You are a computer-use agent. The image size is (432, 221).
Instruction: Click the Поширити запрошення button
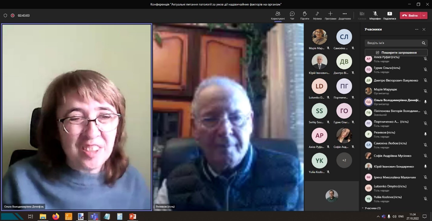point(396,52)
